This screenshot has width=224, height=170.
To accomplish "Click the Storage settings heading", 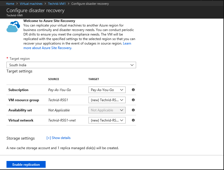I will (21, 138).
